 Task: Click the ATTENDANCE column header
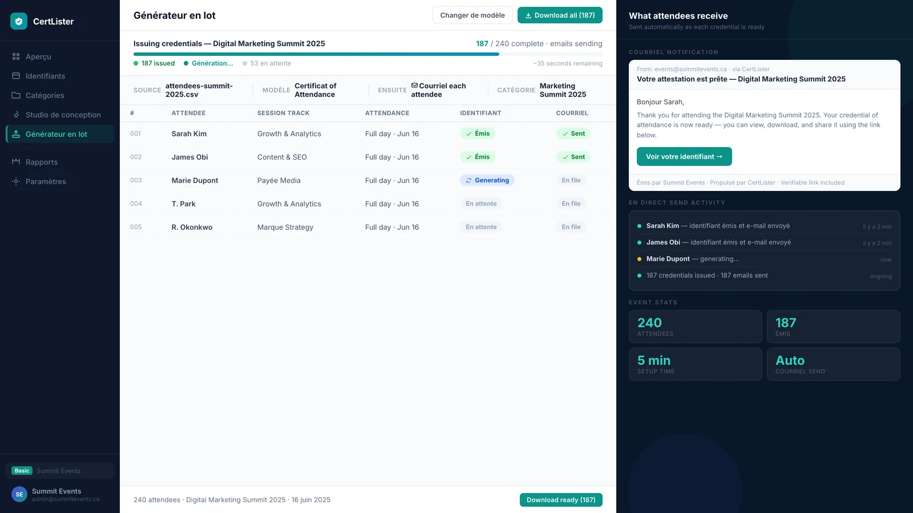point(387,113)
